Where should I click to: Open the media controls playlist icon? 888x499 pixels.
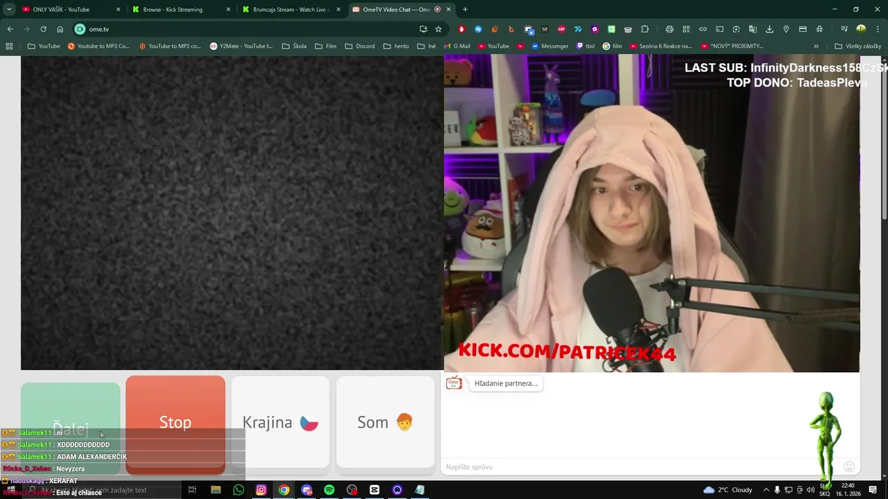[844, 29]
